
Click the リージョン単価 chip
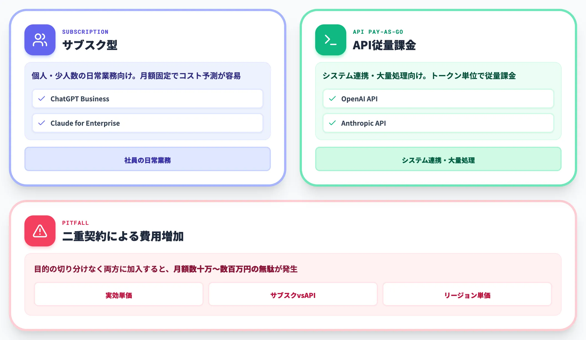(x=467, y=294)
